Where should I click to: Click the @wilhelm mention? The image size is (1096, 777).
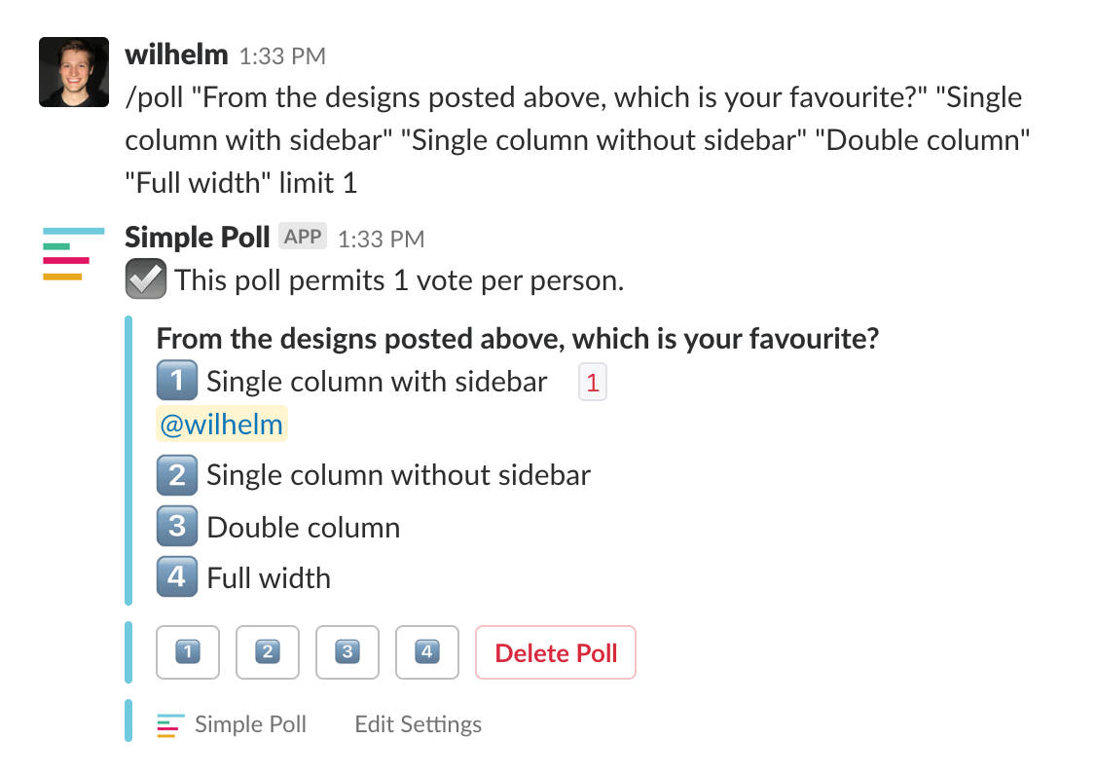[221, 424]
